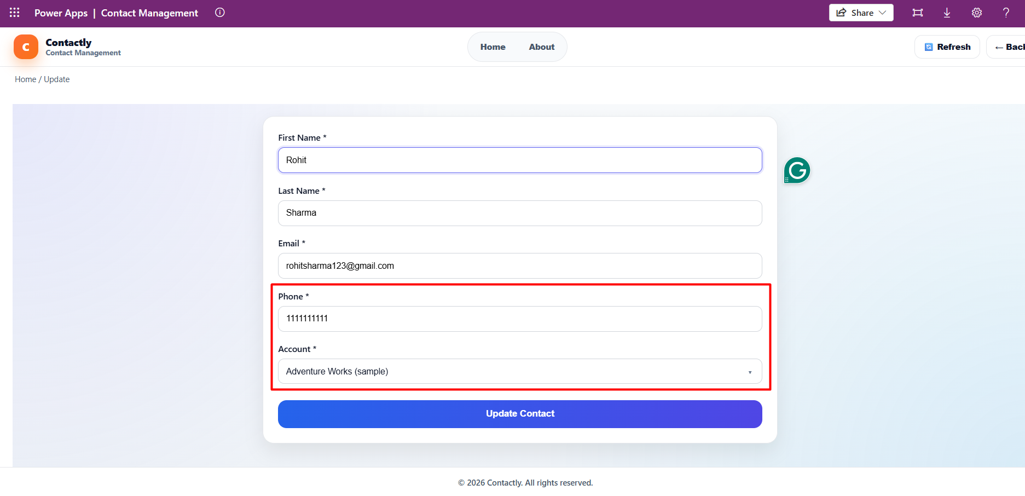Select the Email input field
The height and width of the screenshot is (496, 1025).
click(x=519, y=266)
